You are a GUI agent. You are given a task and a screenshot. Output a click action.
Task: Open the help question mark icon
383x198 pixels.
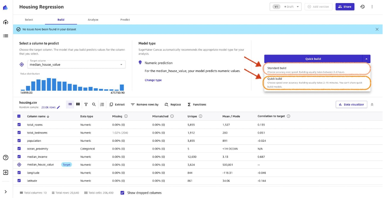coord(5,157)
